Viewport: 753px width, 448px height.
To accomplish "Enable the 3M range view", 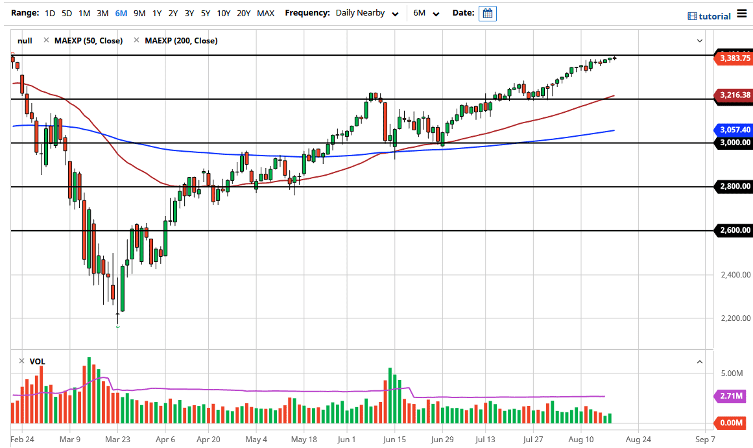I will pos(102,13).
